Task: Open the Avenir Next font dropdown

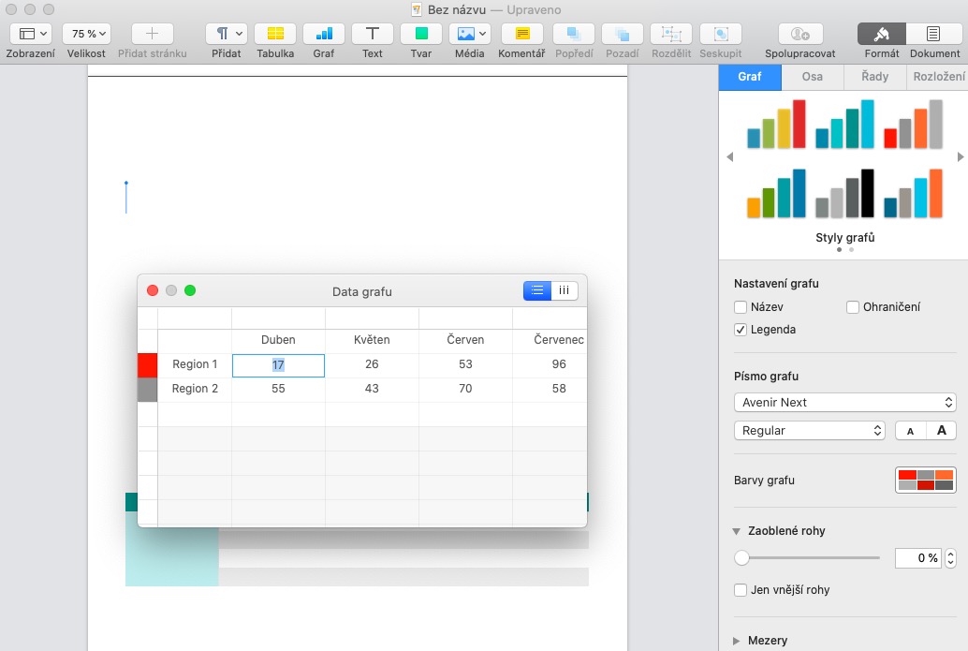Action: tap(844, 402)
